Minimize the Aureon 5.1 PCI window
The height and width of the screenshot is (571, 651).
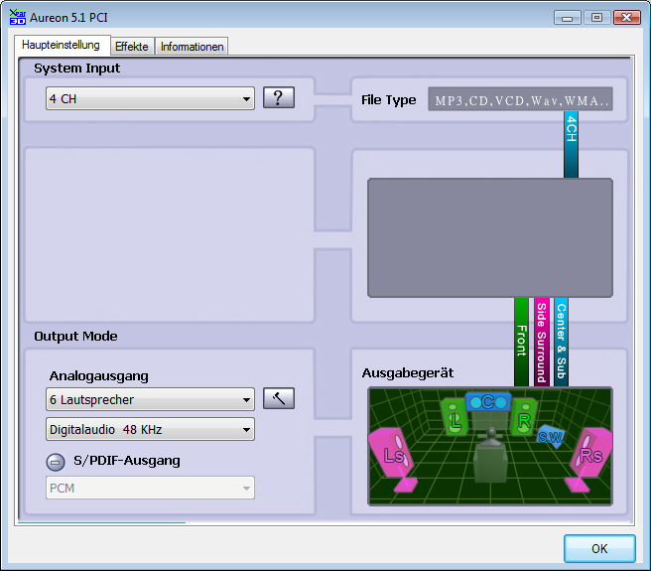[567, 18]
